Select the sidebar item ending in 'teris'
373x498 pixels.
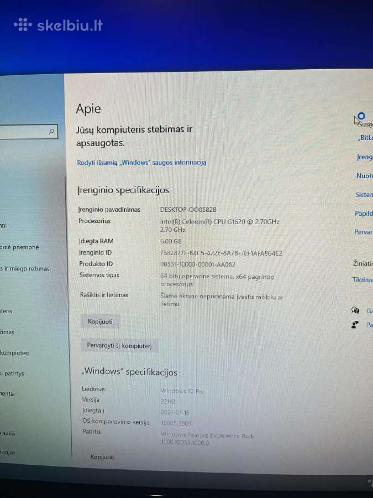pos(6,311)
